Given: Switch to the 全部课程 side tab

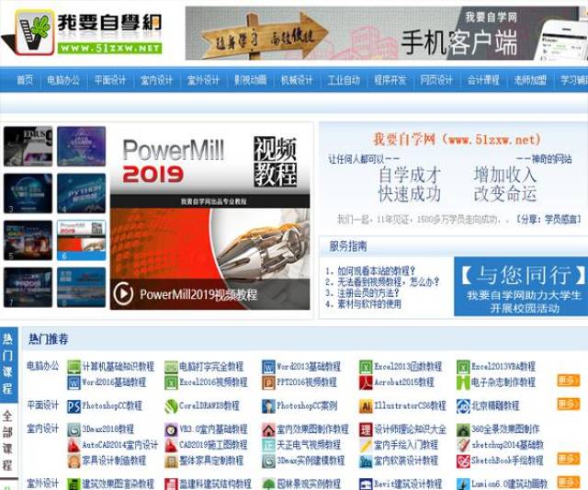Looking at the screenshot, I should tap(8, 440).
